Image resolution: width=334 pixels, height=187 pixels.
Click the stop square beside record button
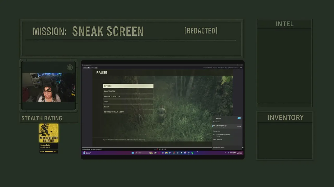155,149
